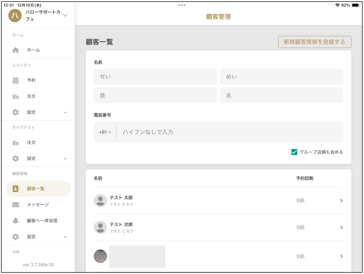Viewport: 364px width, 274px height.
Task: Open メッセージ via the envelope icon
Action: coord(15,205)
